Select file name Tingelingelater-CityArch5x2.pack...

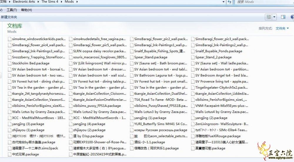pos(221,87)
